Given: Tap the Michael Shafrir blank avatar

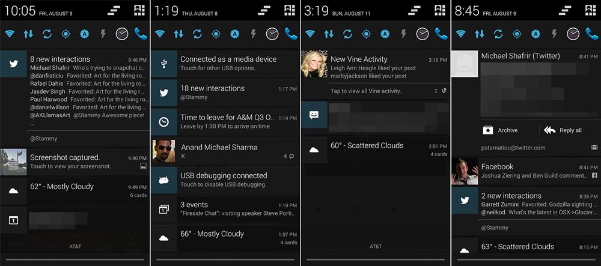Looking at the screenshot, I should (x=465, y=64).
